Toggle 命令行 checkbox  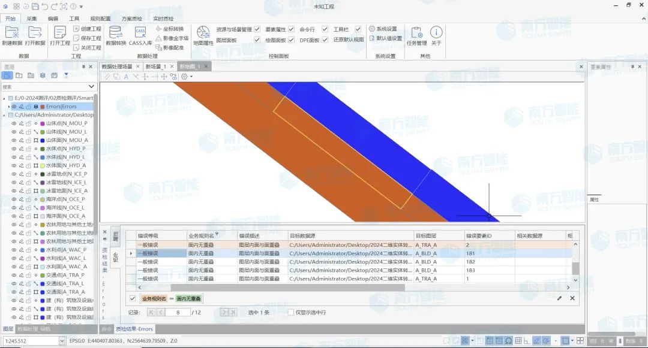(x=325, y=29)
